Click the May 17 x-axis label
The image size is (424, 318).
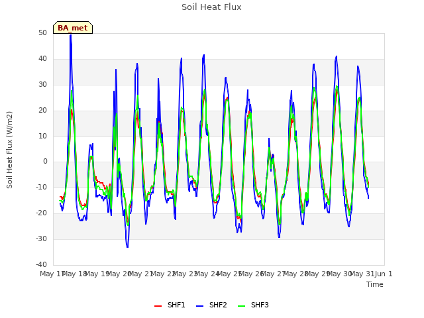click(x=52, y=274)
